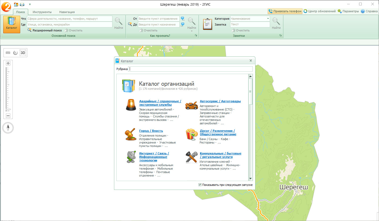Open Заметки group dialog launcher
Screen dimensions: 379x221
coord(280,36)
